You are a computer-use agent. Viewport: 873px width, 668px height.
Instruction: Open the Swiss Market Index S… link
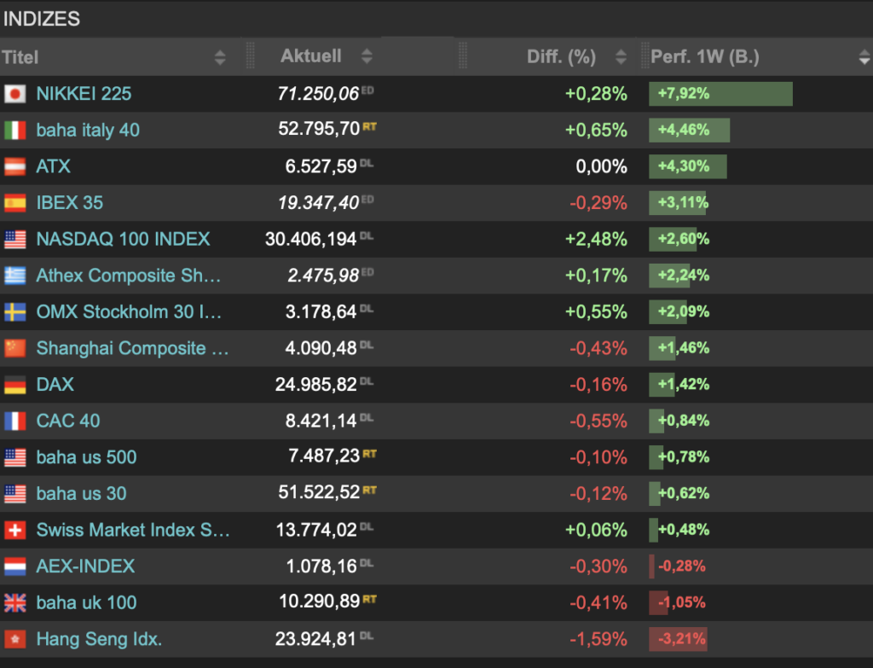pyautogui.click(x=133, y=530)
